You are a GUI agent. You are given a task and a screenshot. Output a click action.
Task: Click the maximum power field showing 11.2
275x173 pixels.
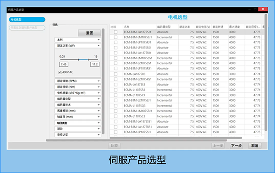tap(95, 64)
